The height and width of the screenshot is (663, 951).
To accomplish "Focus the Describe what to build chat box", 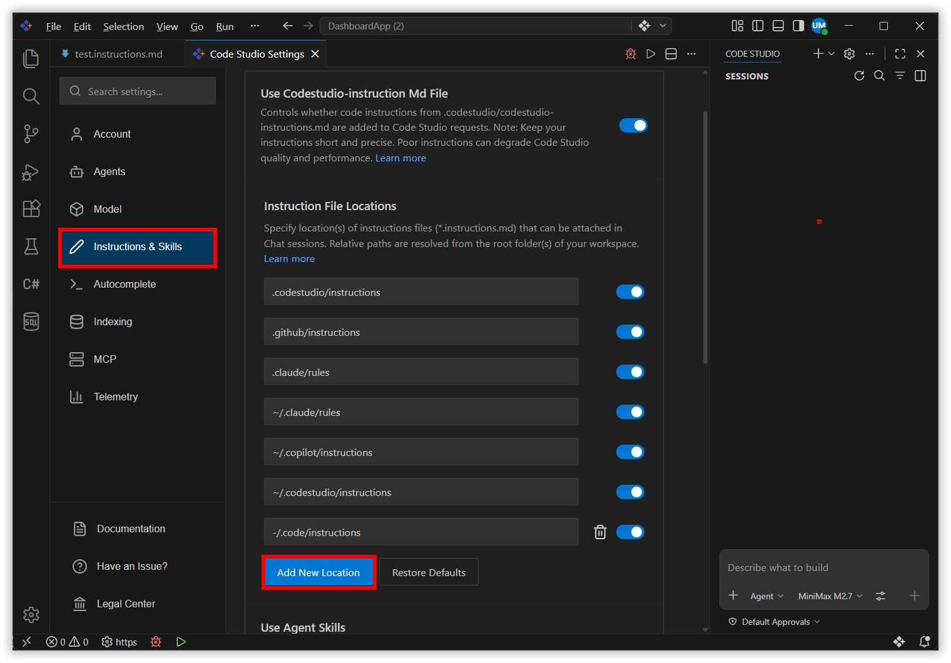I will click(823, 567).
